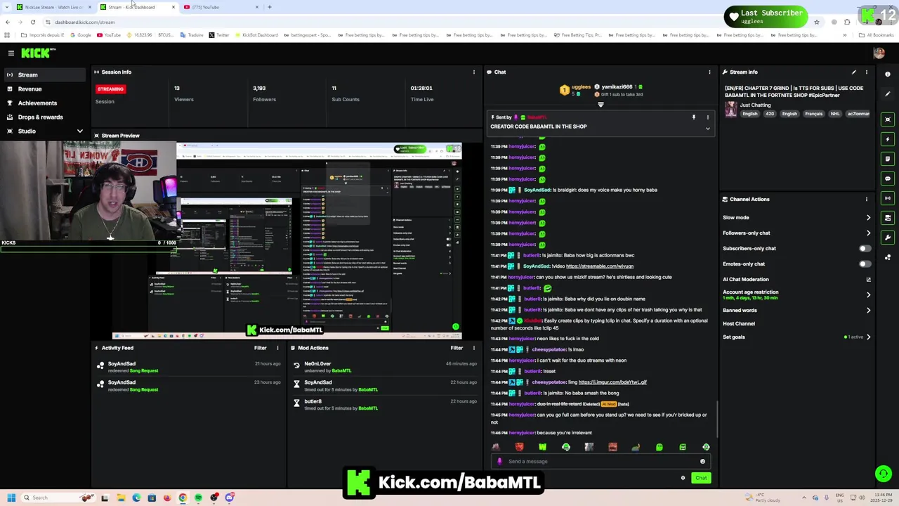Image resolution: width=899 pixels, height=506 pixels.
Task: Select Stream in the sidebar
Action: pos(44,74)
